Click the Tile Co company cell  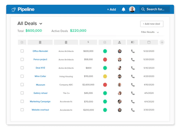[66, 93]
